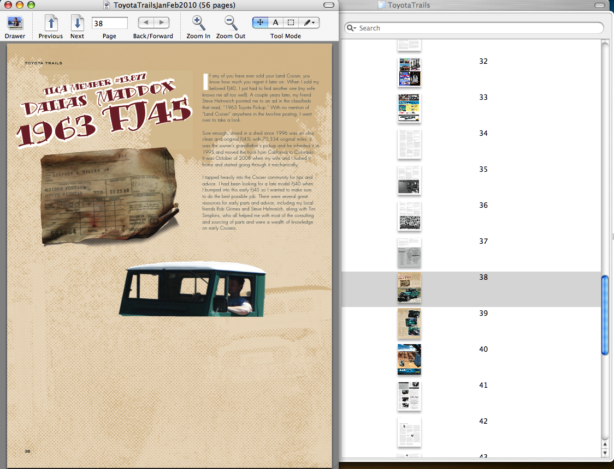Click the page number field
The width and height of the screenshot is (614, 469).
point(109,23)
